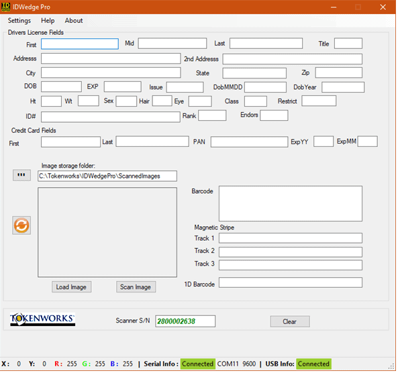Click the orange refresh icon button

[21, 225]
